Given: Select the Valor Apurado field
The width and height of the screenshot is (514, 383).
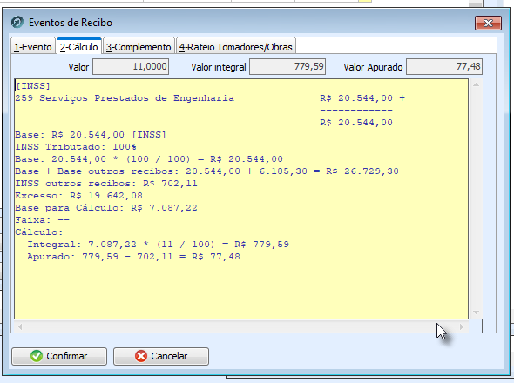Looking at the screenshot, I should pyautogui.click(x=444, y=67).
